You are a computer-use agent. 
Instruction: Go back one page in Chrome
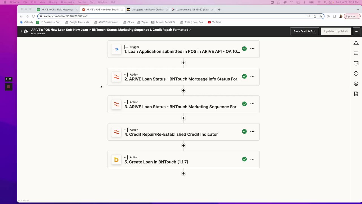tap(21, 16)
